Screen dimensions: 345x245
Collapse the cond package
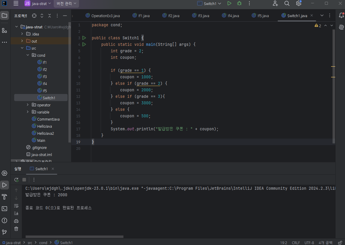pos(28,55)
